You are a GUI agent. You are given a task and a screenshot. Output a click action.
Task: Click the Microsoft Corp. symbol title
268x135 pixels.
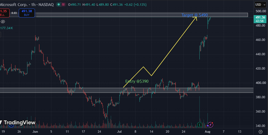(x=14, y=5)
